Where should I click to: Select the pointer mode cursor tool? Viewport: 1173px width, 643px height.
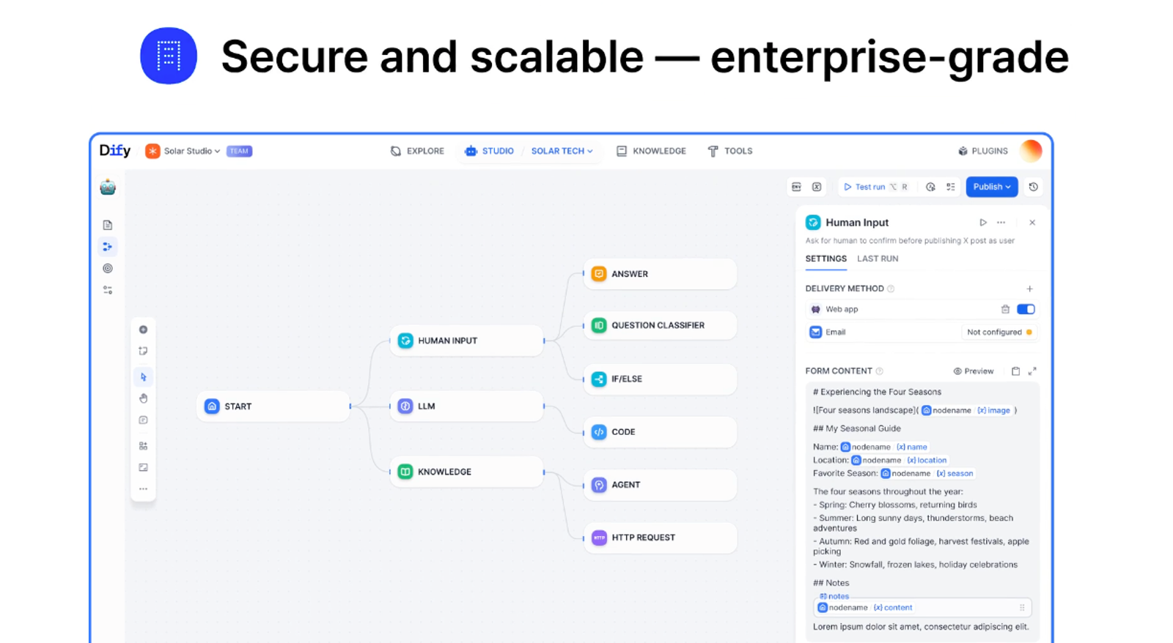pos(143,376)
